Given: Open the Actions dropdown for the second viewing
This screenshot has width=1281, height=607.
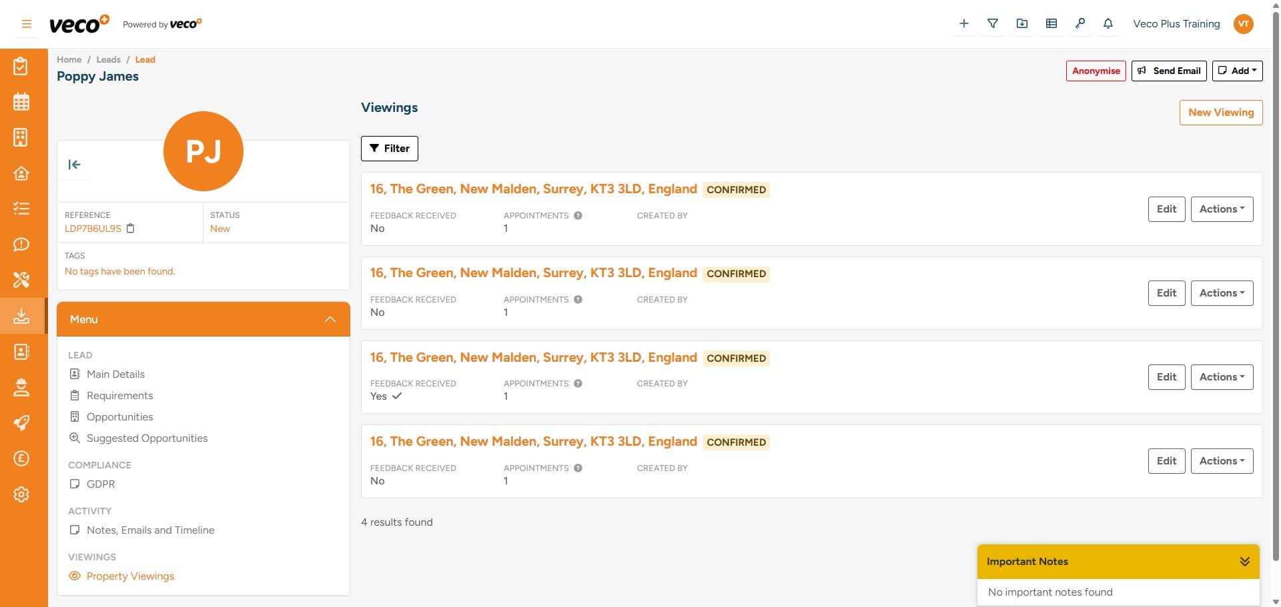Looking at the screenshot, I should 1222,293.
